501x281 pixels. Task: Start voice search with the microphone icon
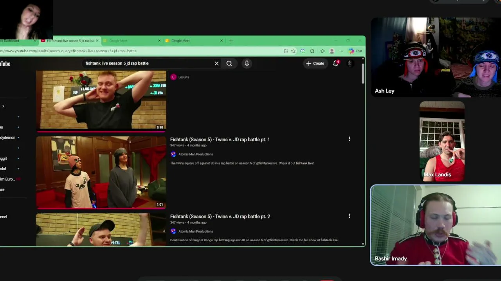tap(247, 63)
